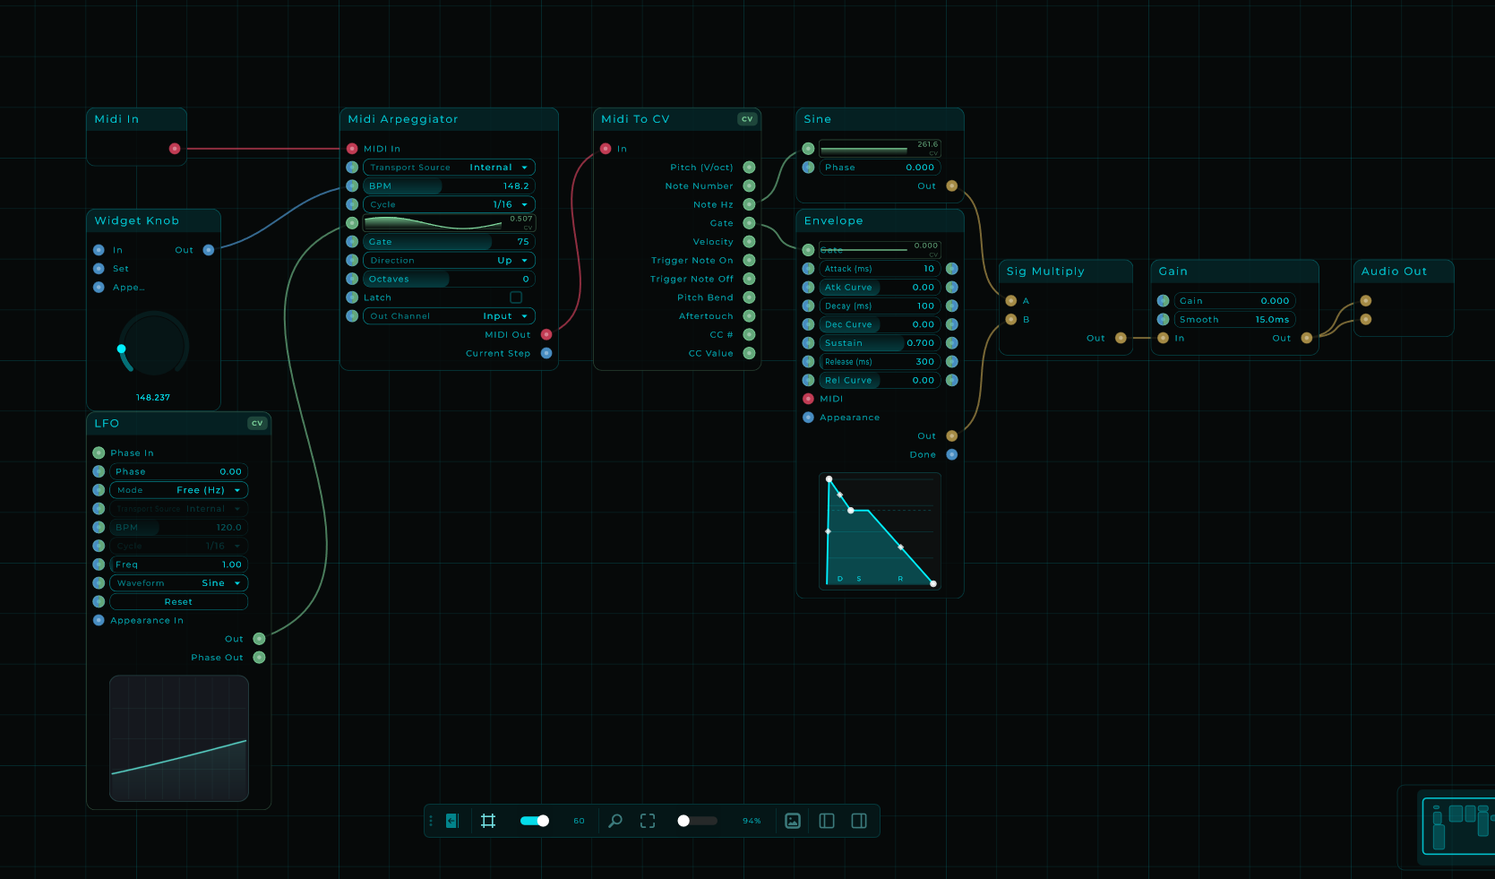Viewport: 1495px width, 879px height.
Task: Toggle the right sidebar panel icon
Action: point(859,821)
